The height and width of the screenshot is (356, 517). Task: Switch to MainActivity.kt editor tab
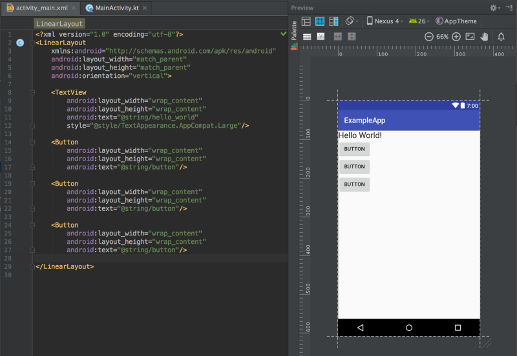coord(117,8)
